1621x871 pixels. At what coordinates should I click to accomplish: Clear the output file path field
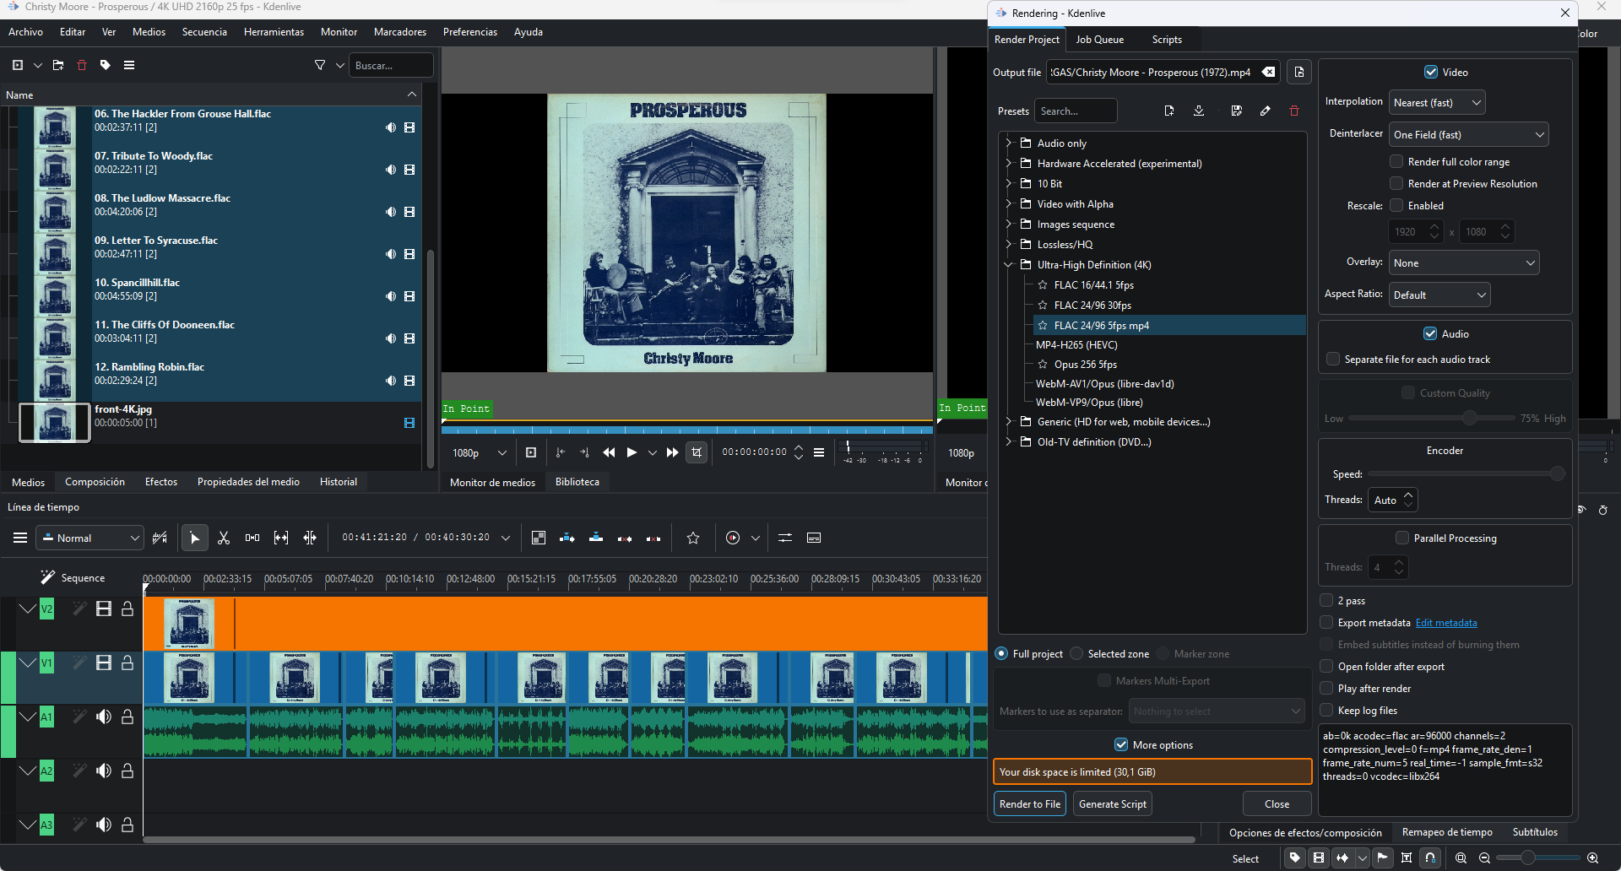pos(1268,73)
